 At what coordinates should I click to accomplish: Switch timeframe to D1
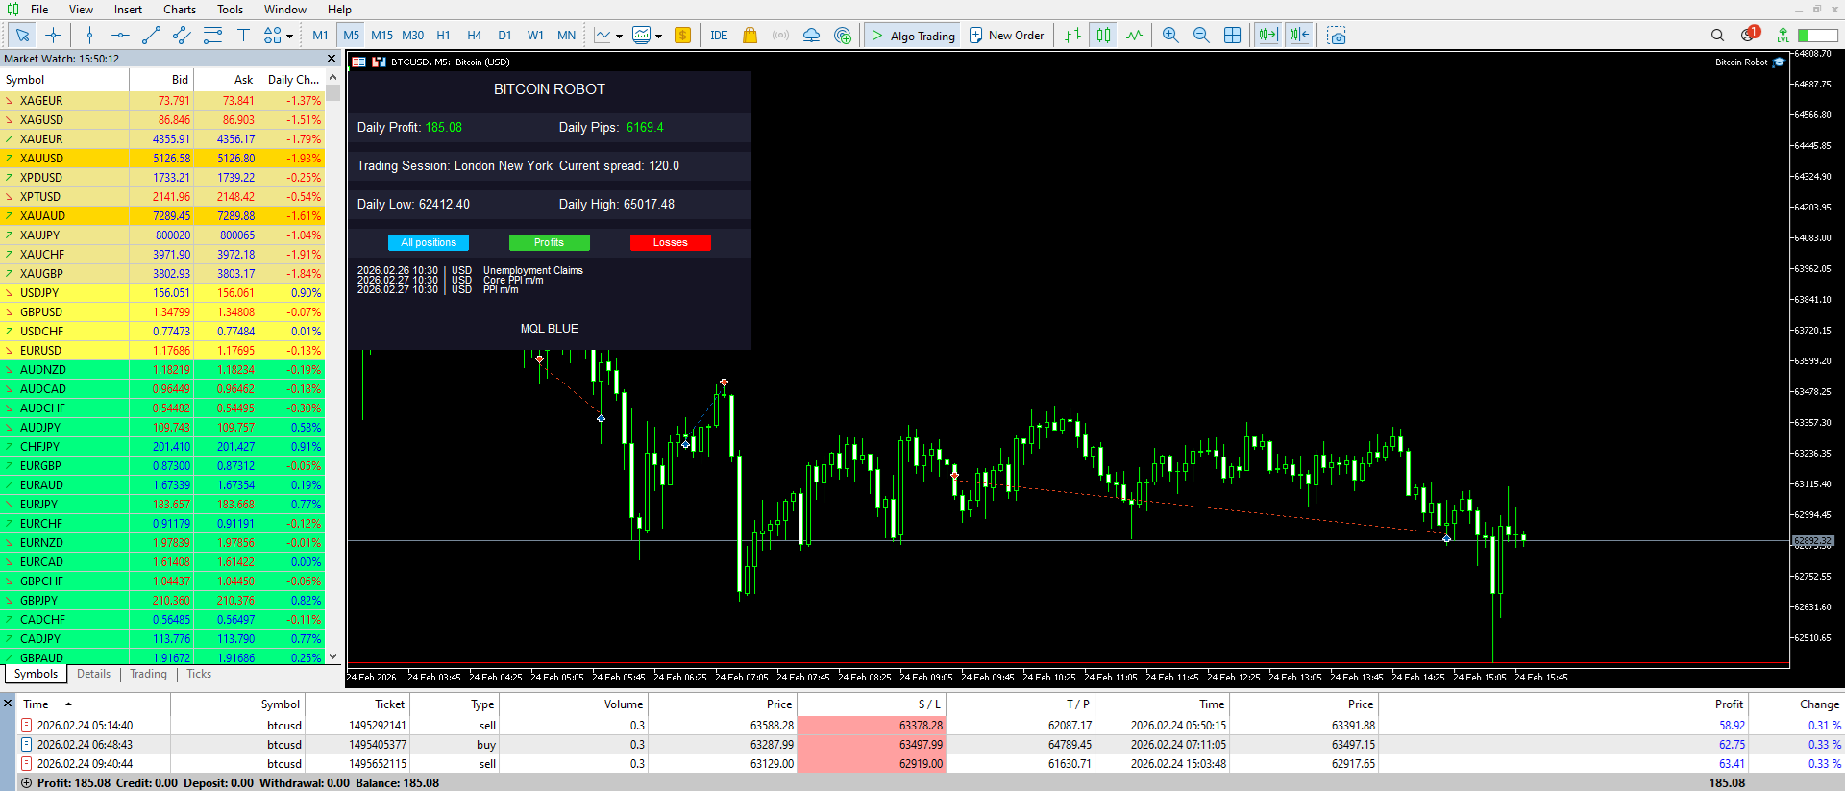[x=504, y=36]
